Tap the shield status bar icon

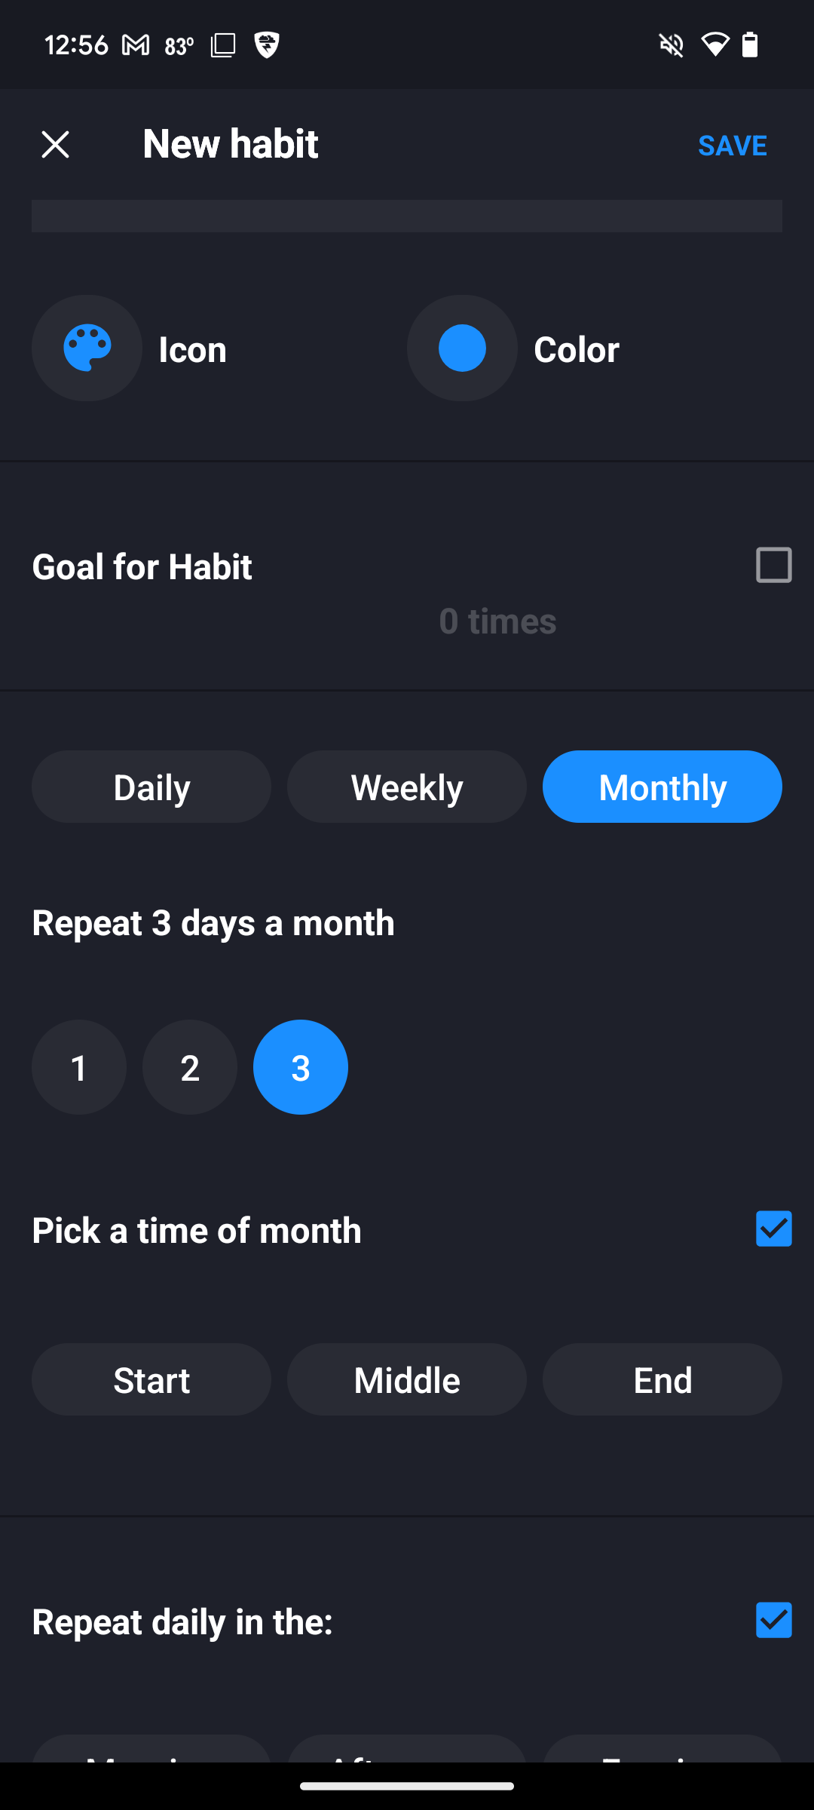pyautogui.click(x=267, y=45)
